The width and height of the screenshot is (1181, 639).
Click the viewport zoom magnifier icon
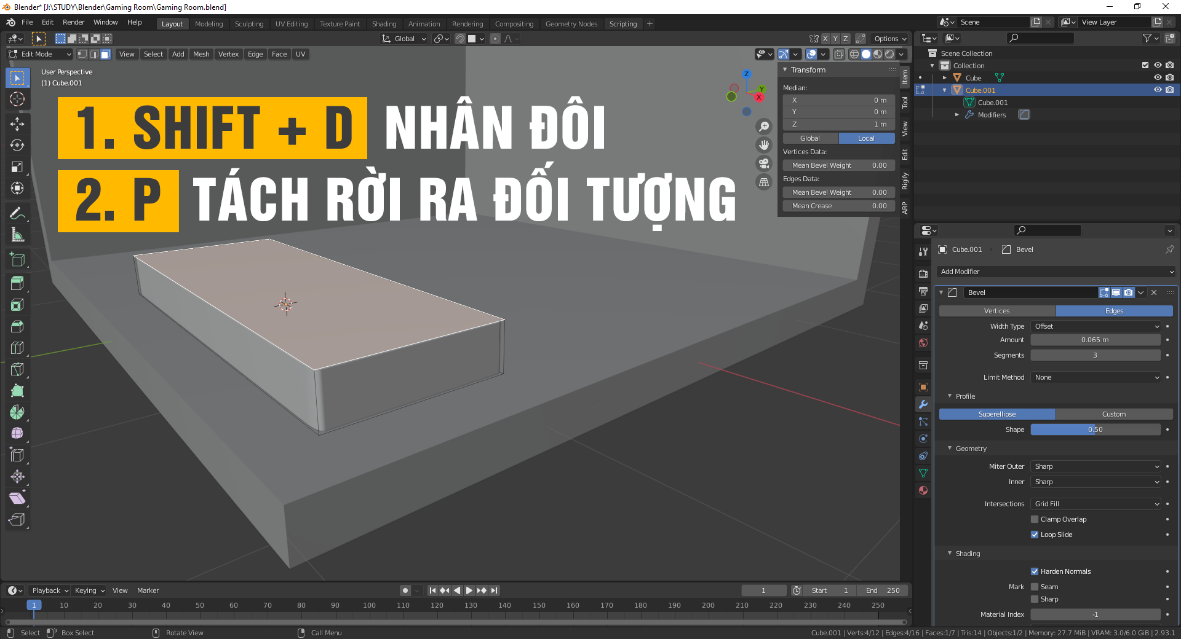pyautogui.click(x=764, y=127)
